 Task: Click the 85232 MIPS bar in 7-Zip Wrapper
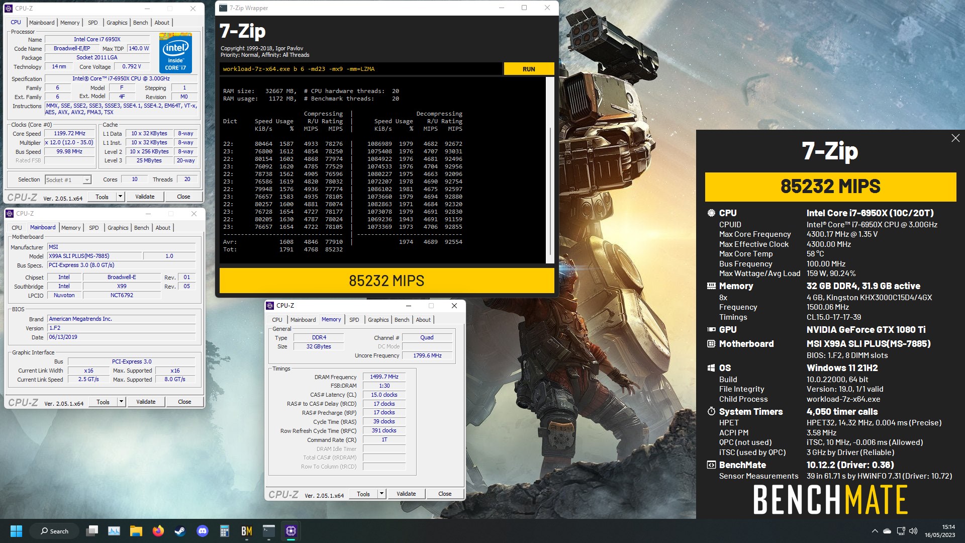tap(387, 281)
